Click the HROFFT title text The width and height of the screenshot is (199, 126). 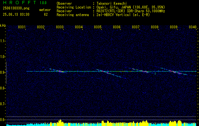point(20,3)
